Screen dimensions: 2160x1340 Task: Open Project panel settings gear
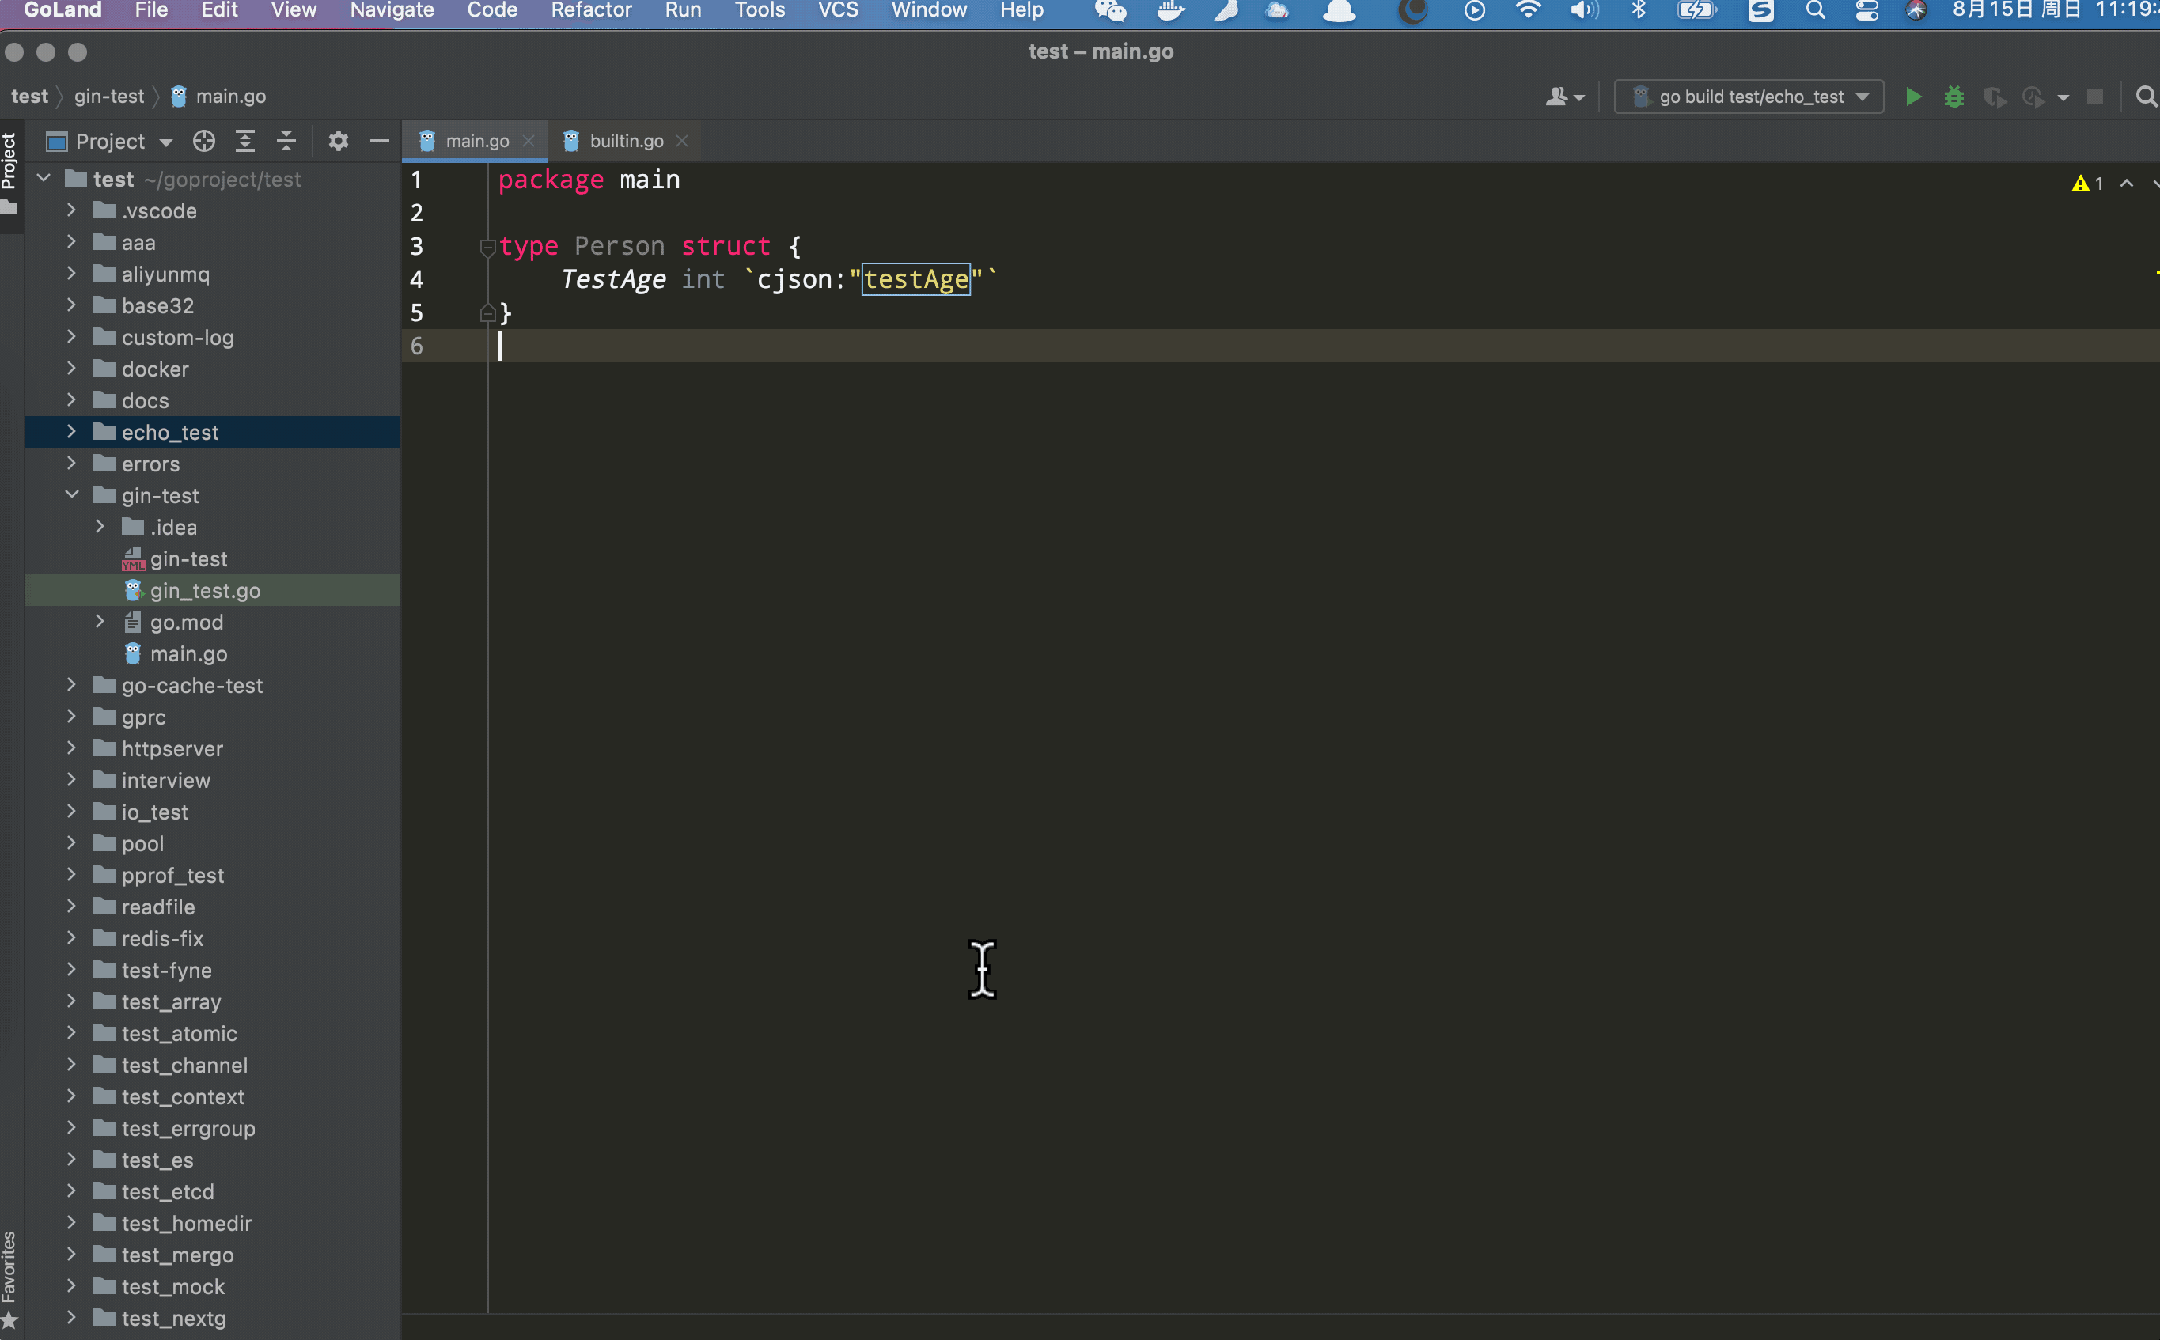(338, 141)
